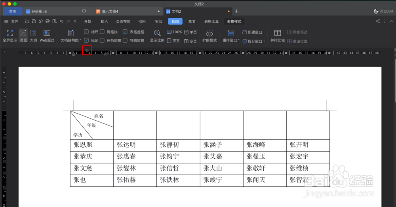The image size is (396, 207).
Task: Toggle the 标记 markup checkbox
Action: point(86,40)
